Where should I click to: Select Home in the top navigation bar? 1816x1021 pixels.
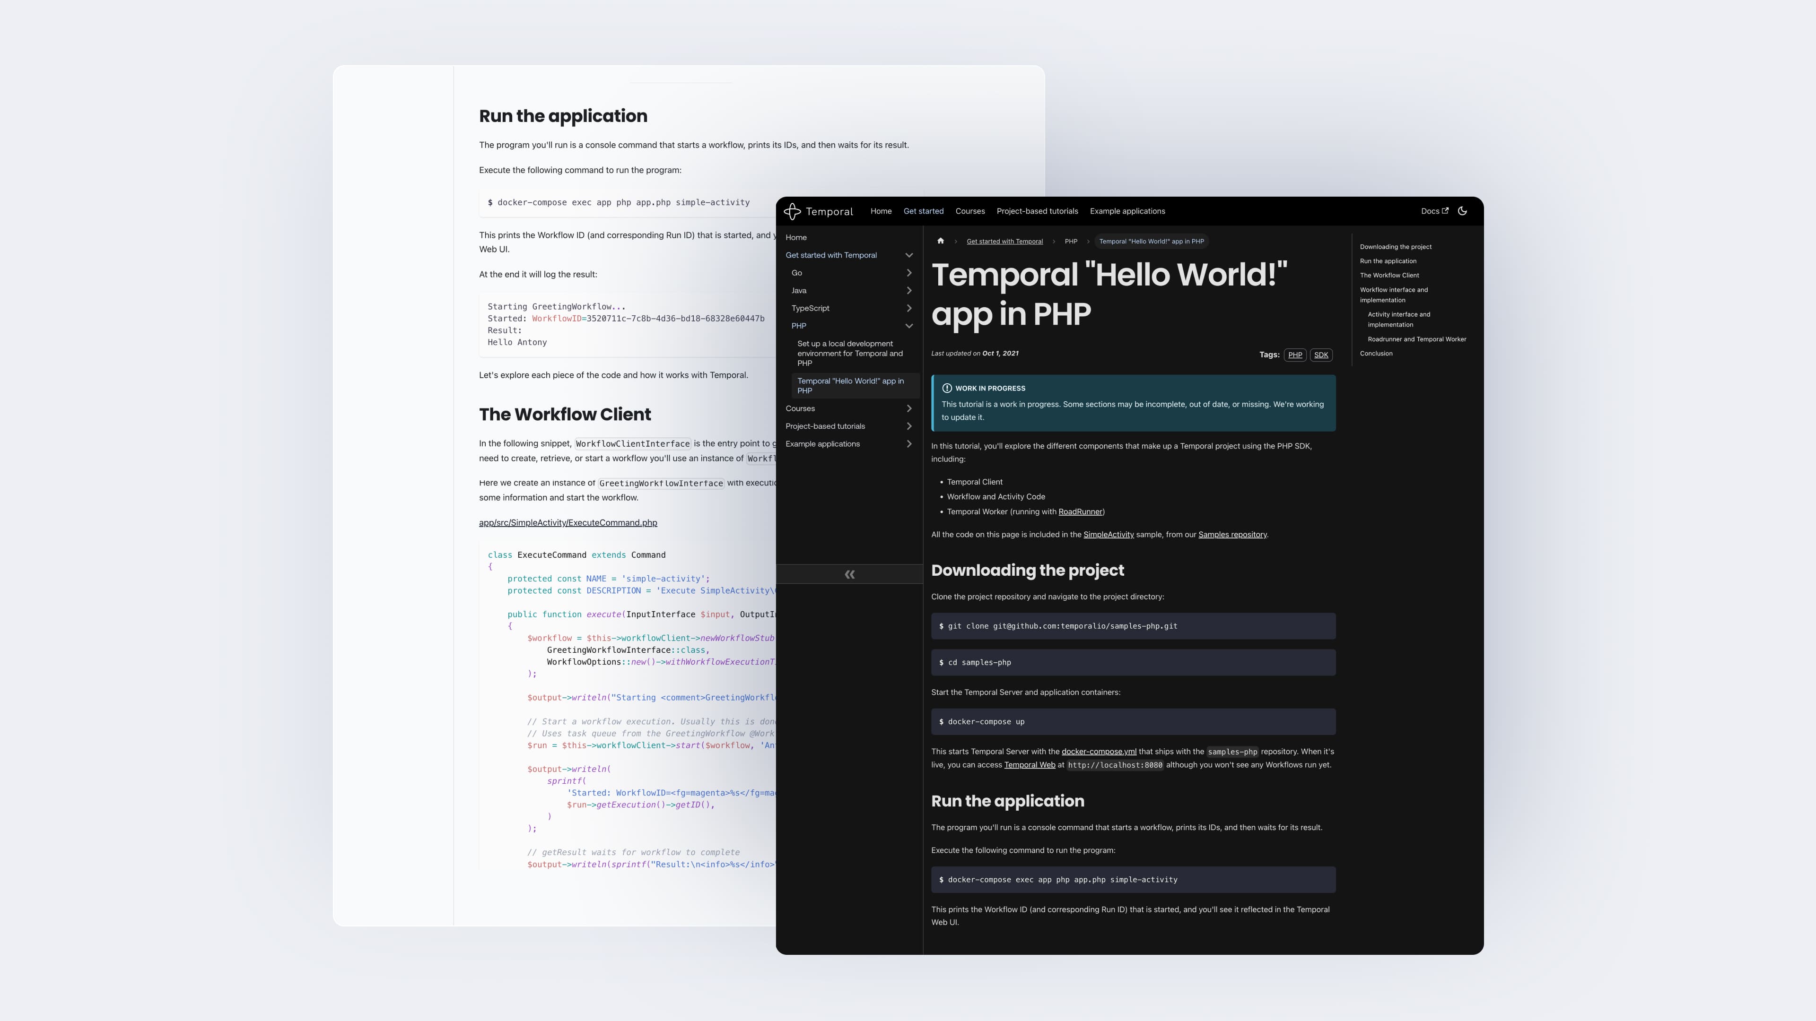point(881,211)
